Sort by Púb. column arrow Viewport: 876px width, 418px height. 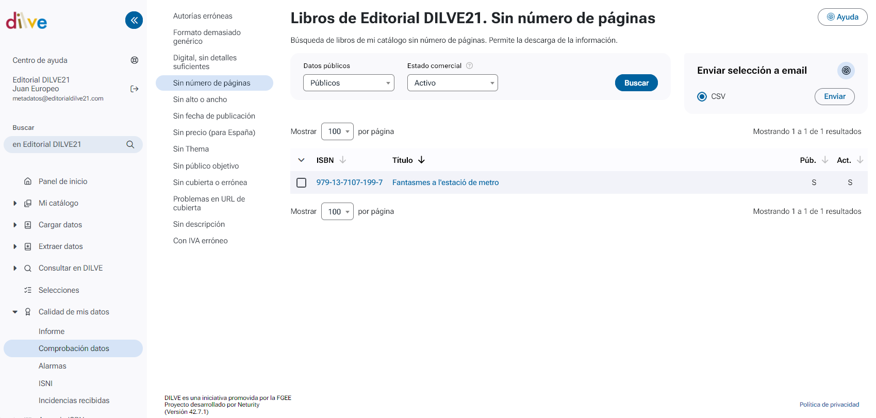pyautogui.click(x=825, y=160)
